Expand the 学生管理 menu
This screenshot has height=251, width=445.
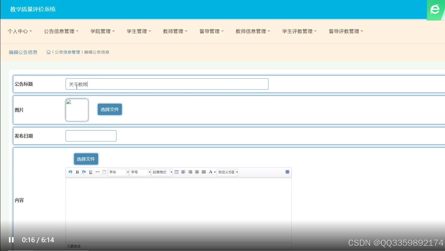139,31
